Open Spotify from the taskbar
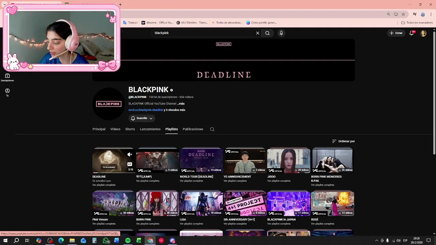This screenshot has width=436, height=245. (128, 241)
